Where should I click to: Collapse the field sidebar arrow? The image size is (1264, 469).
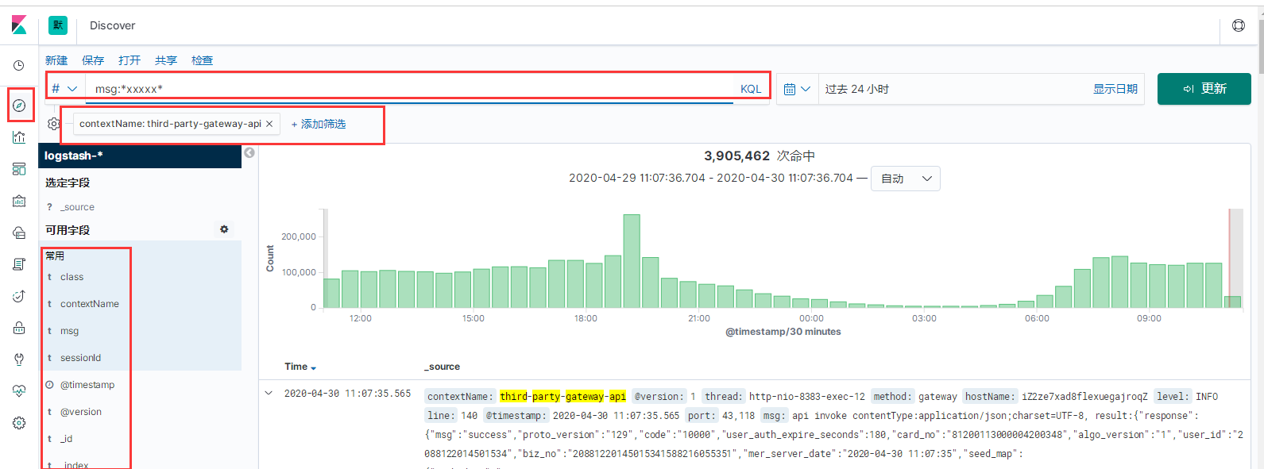click(x=249, y=153)
